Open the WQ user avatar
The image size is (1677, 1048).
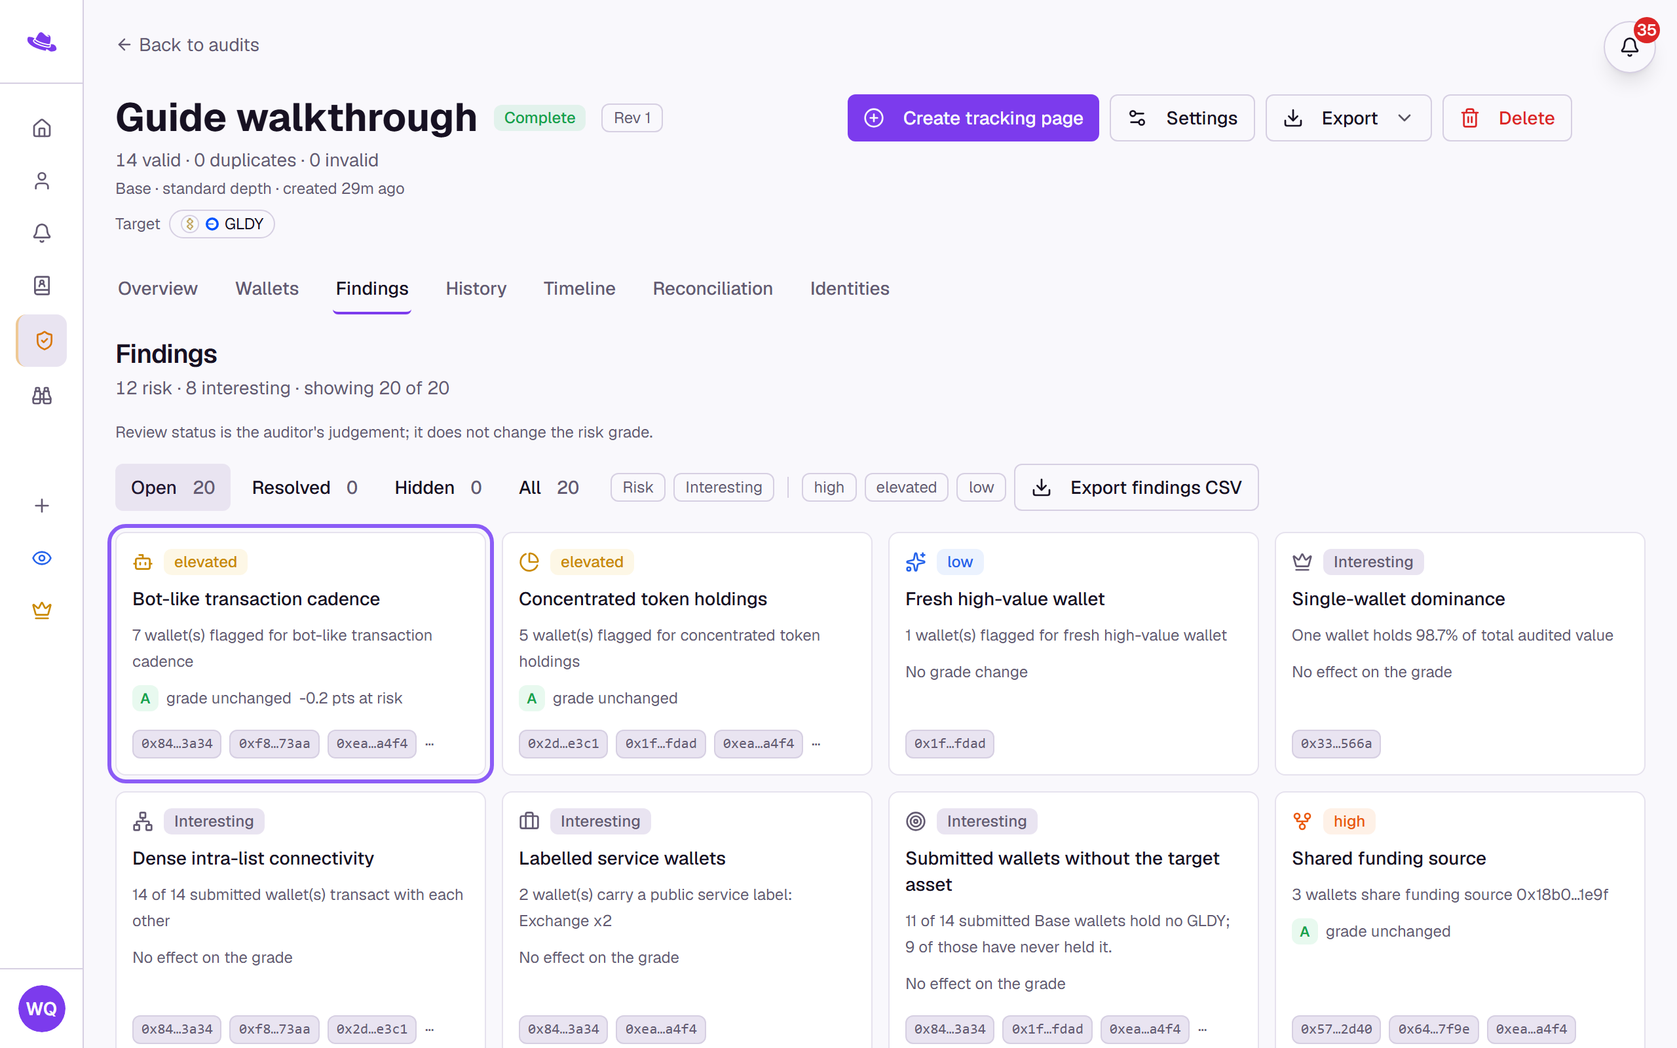(41, 1009)
